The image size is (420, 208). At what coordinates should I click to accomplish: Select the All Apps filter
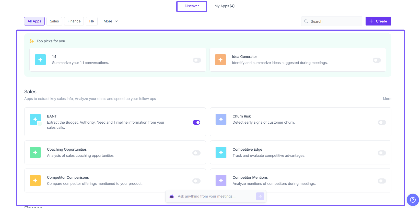34,21
